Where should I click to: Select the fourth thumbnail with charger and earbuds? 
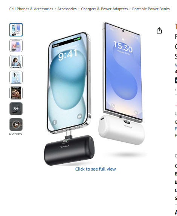tap(16, 77)
